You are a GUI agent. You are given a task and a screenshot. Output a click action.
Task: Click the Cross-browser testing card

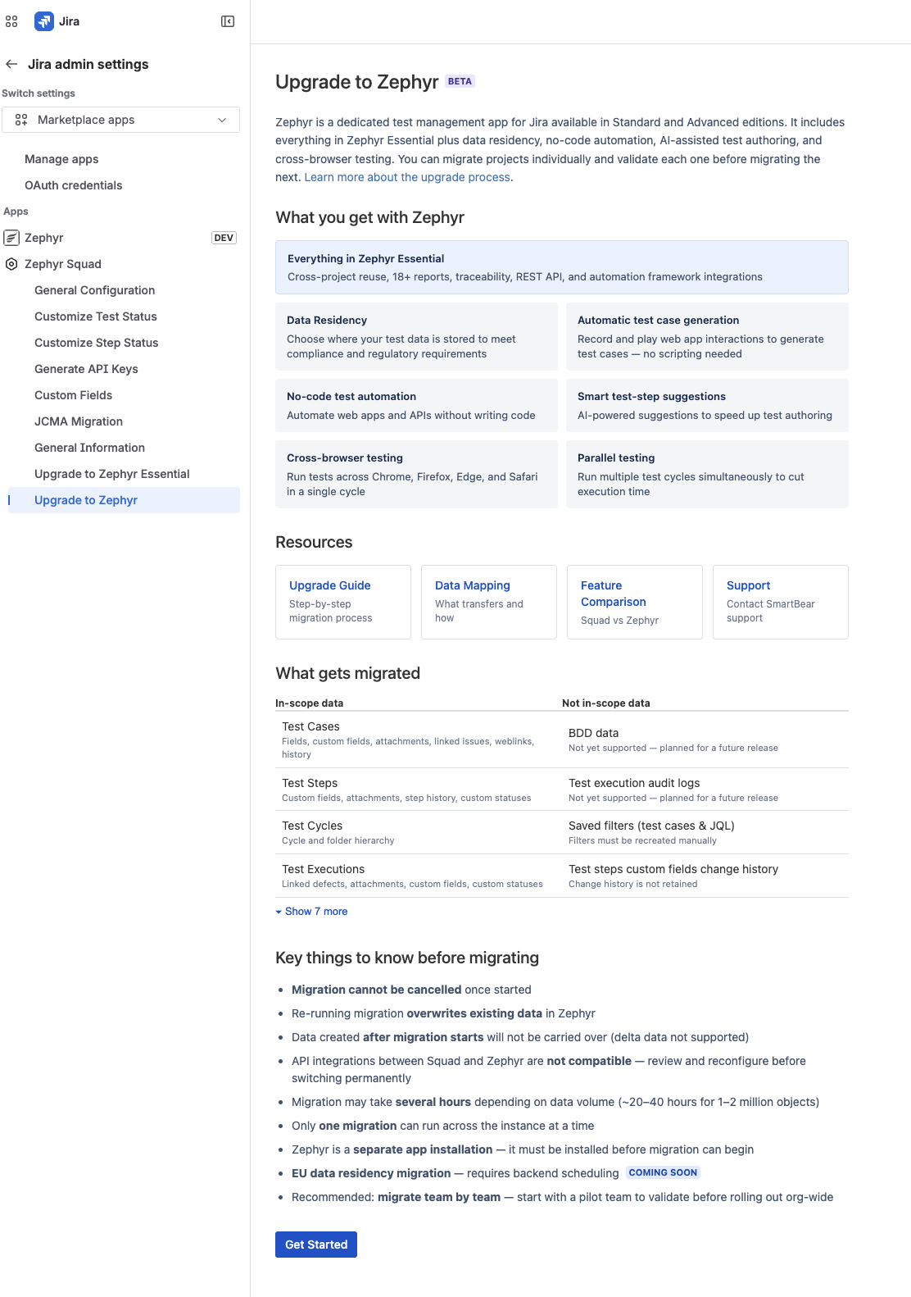(x=416, y=475)
